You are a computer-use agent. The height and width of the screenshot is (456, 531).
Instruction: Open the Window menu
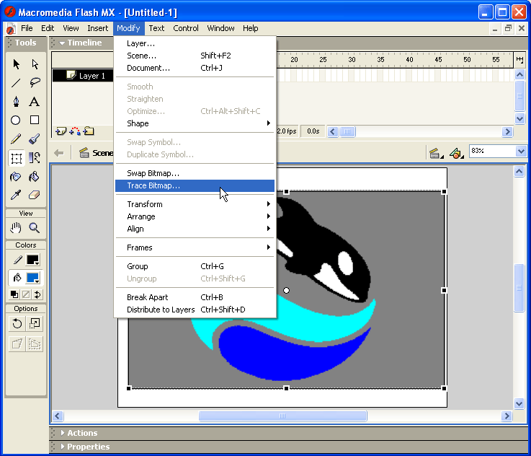(x=220, y=28)
